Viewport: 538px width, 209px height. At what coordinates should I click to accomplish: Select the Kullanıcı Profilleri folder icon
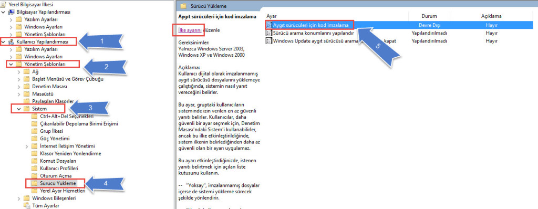coord(34,168)
